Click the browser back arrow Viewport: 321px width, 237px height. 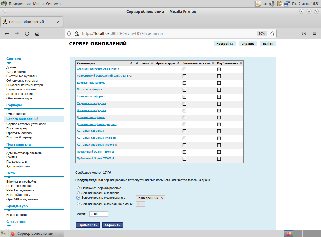click(x=7, y=33)
